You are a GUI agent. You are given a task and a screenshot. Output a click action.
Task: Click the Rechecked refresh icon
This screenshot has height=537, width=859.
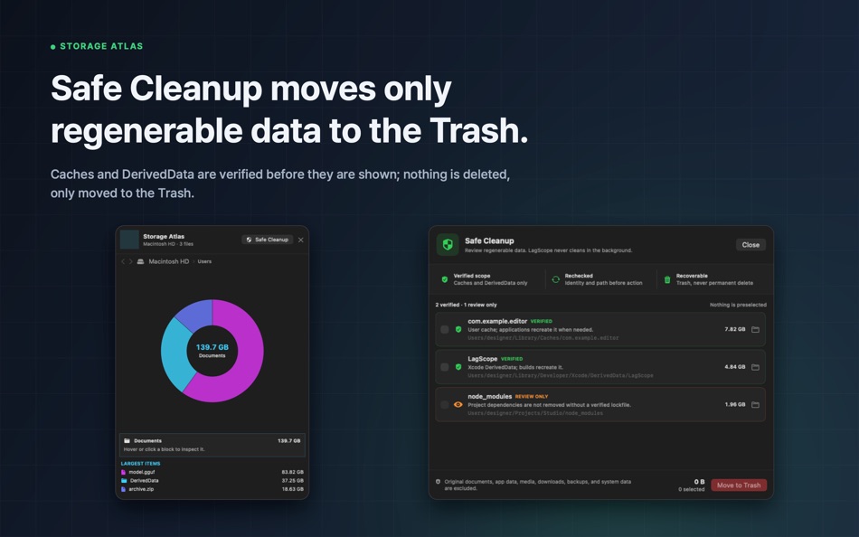point(555,279)
